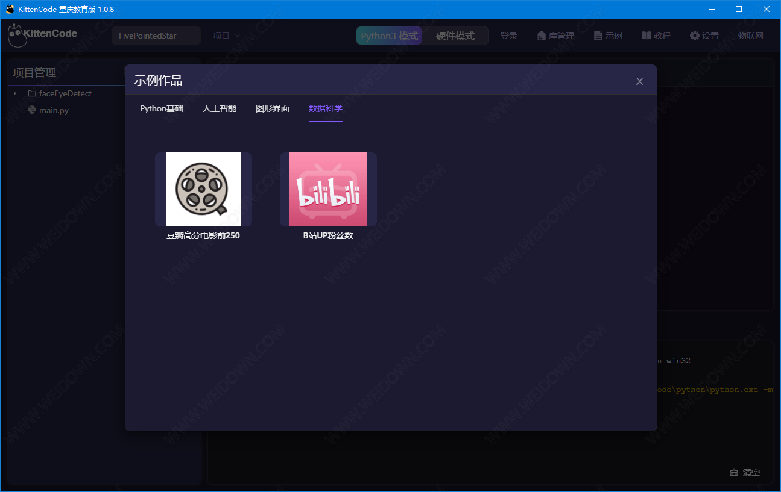Open the 豆瓣高分电影前250 film reel thumbnail
The width and height of the screenshot is (781, 492).
click(203, 189)
